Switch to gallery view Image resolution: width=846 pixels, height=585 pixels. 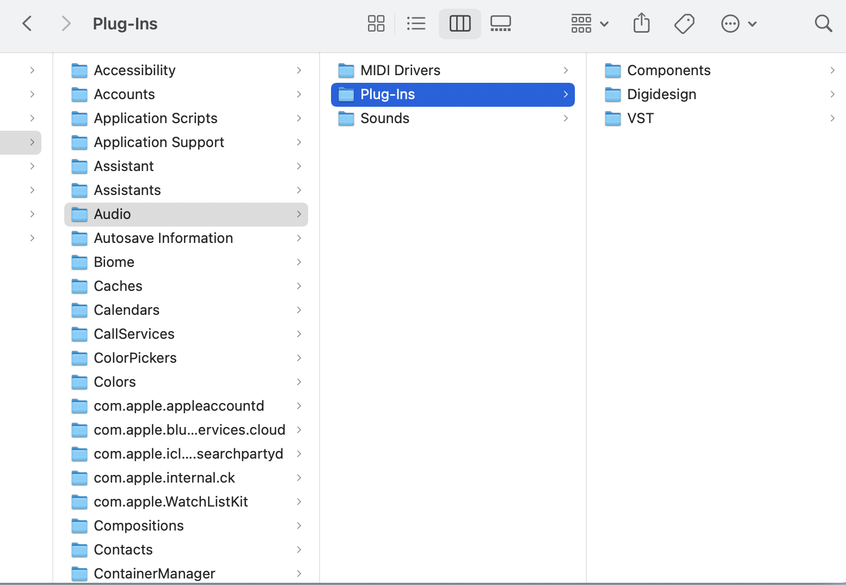[x=501, y=23]
